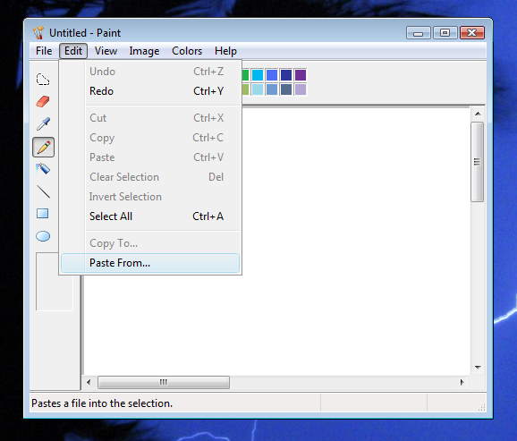Pick the dark navy blue swatch

click(x=286, y=75)
